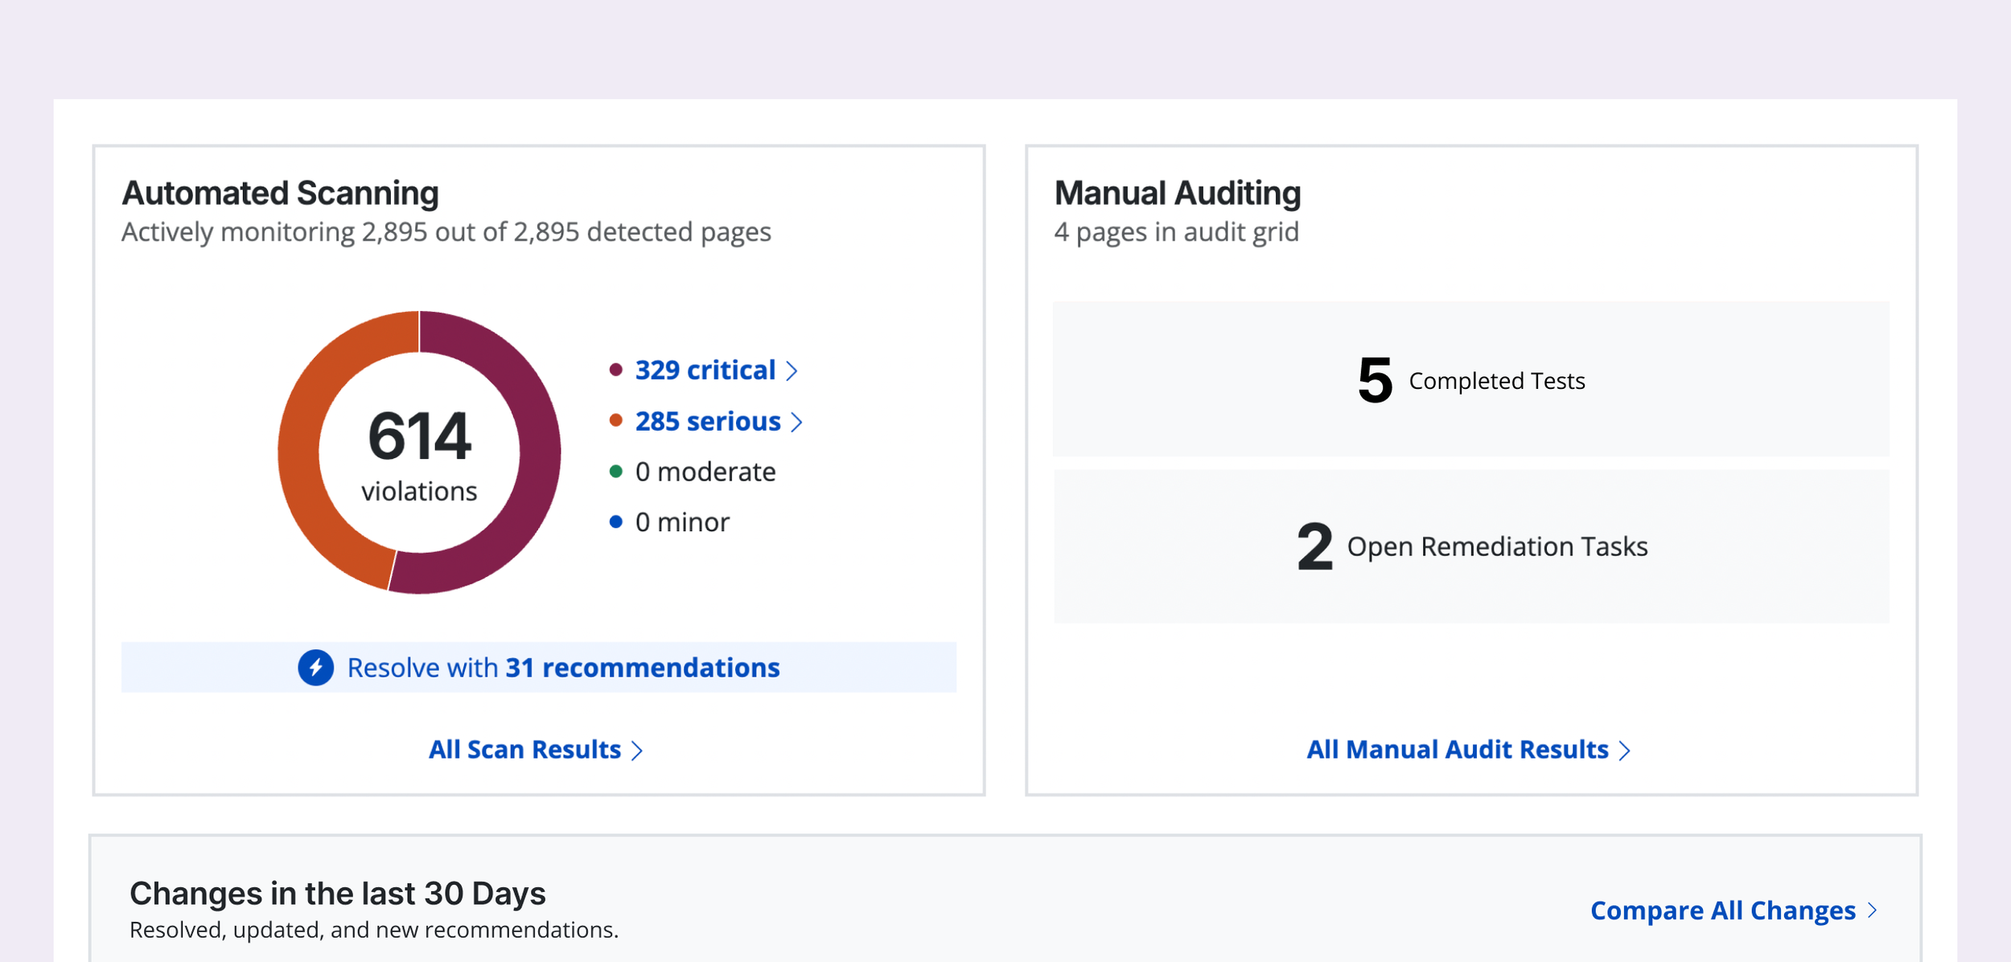Screen dimensions: 2011x962
Task: Open All Manual Audit Results link
Action: (x=1469, y=749)
